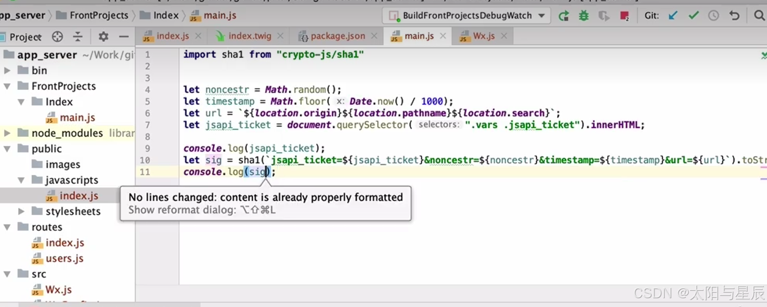Image resolution: width=767 pixels, height=307 pixels.
Task: Collapse the public folder
Action: coord(7,149)
